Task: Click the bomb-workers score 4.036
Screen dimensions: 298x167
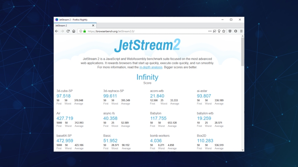Action: tap(156, 141)
